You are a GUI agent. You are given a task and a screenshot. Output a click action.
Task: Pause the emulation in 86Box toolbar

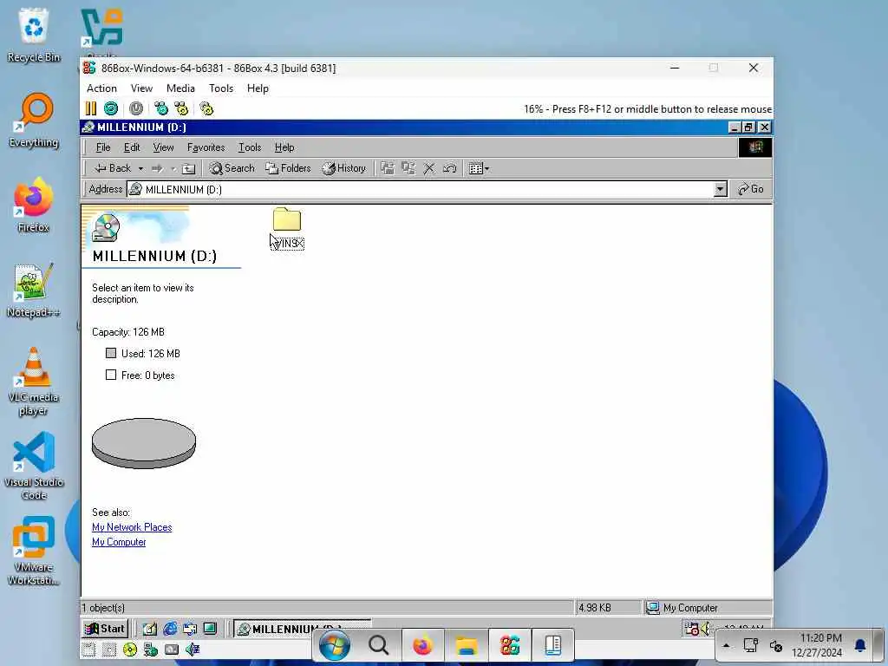90,108
